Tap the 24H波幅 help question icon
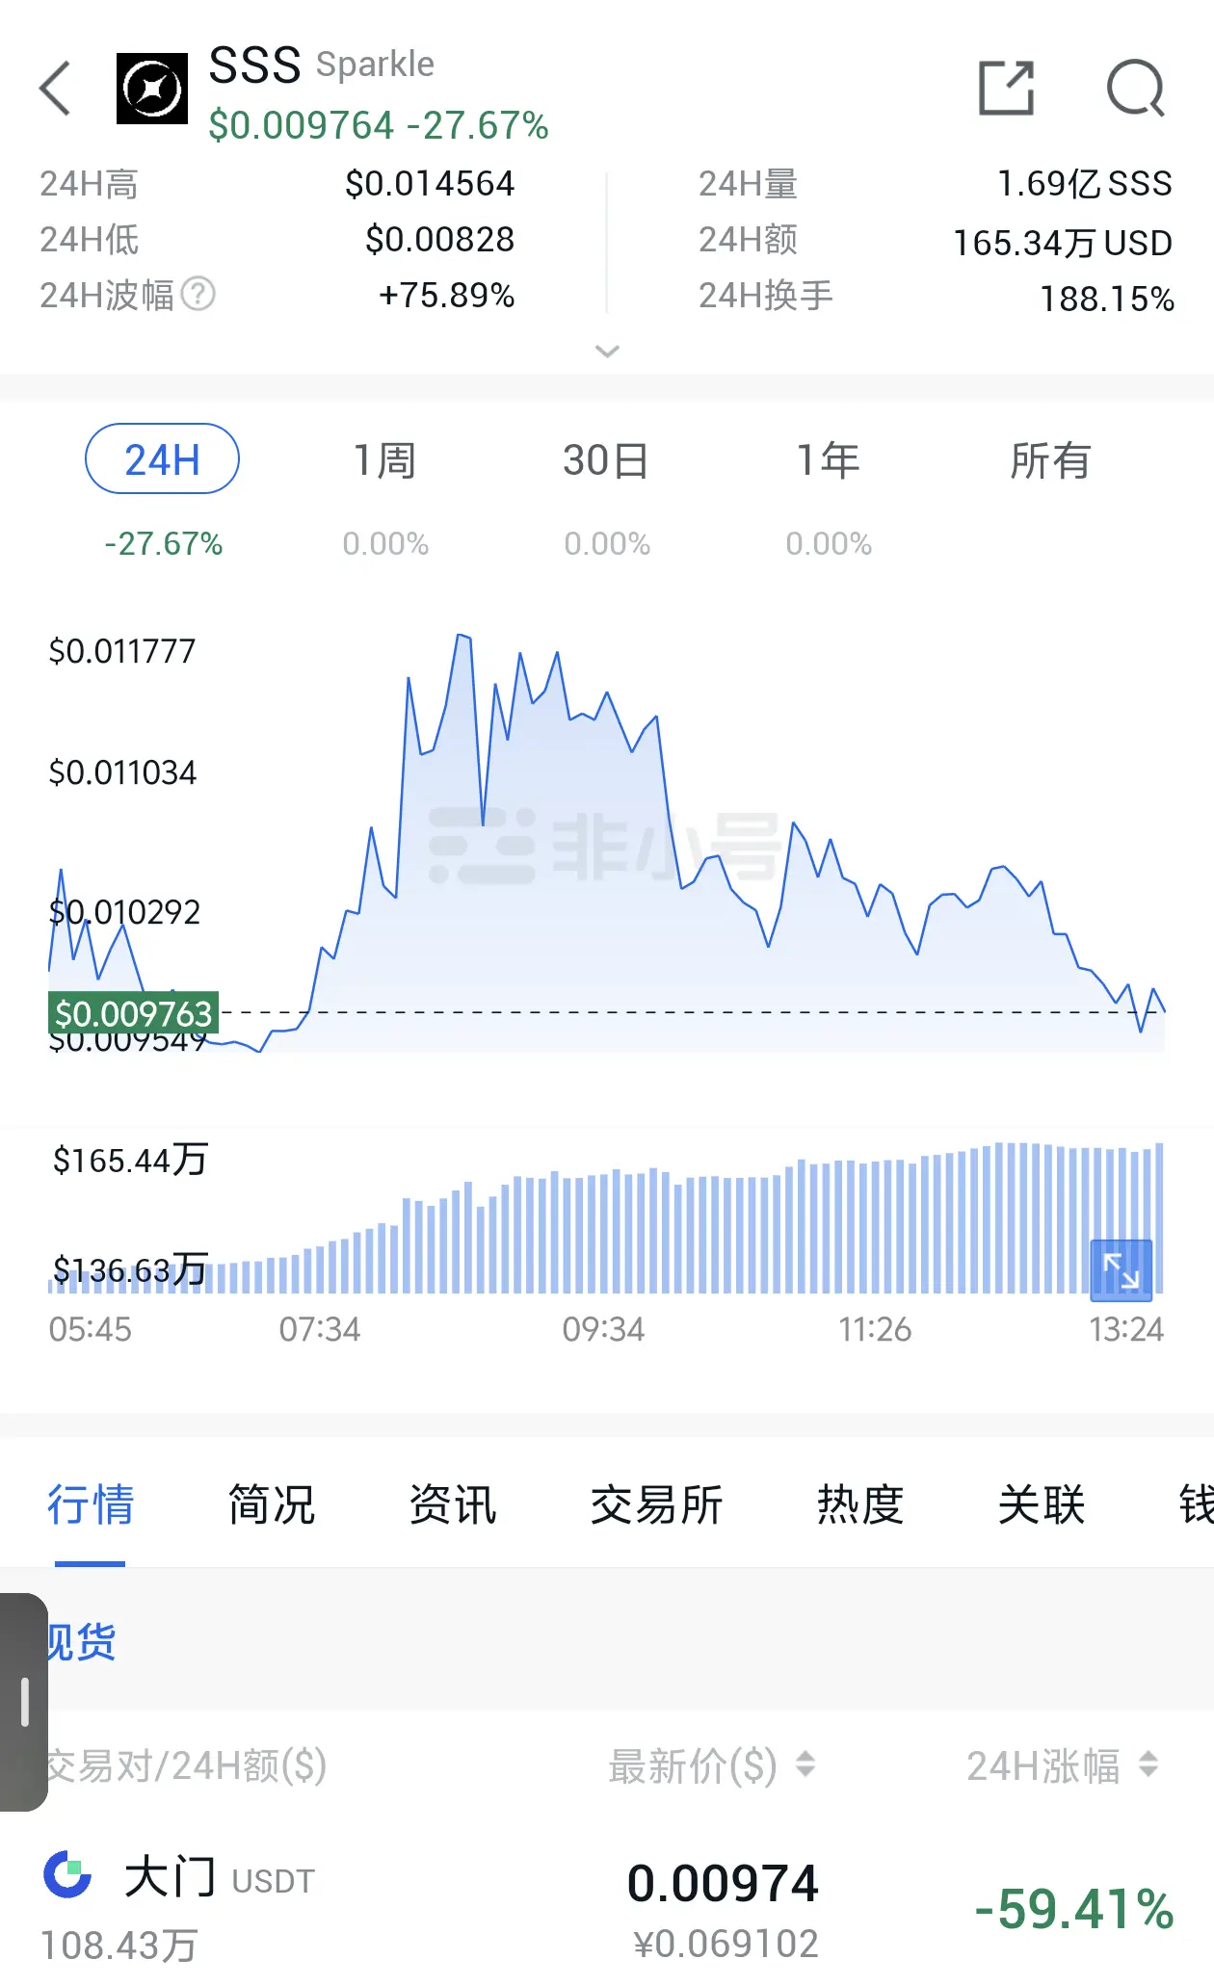This screenshot has height=1986, width=1214. pos(198,295)
